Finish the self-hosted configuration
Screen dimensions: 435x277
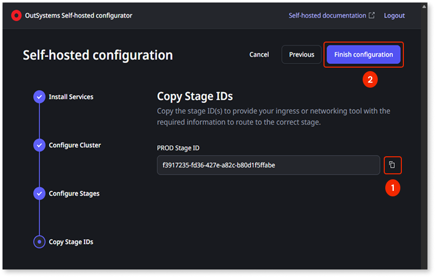point(364,55)
